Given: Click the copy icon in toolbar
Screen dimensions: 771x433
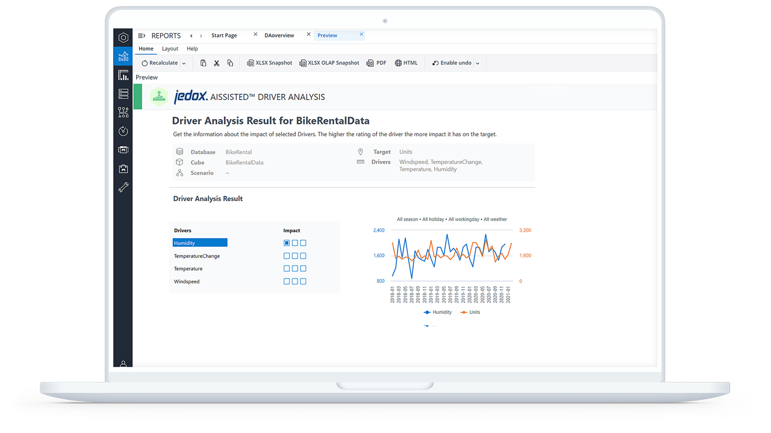Looking at the screenshot, I should point(230,63).
